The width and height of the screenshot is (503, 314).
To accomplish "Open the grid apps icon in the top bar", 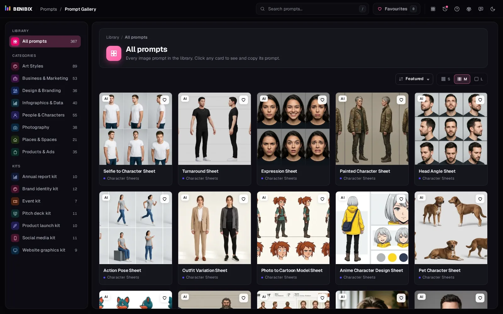I will [x=433, y=9].
